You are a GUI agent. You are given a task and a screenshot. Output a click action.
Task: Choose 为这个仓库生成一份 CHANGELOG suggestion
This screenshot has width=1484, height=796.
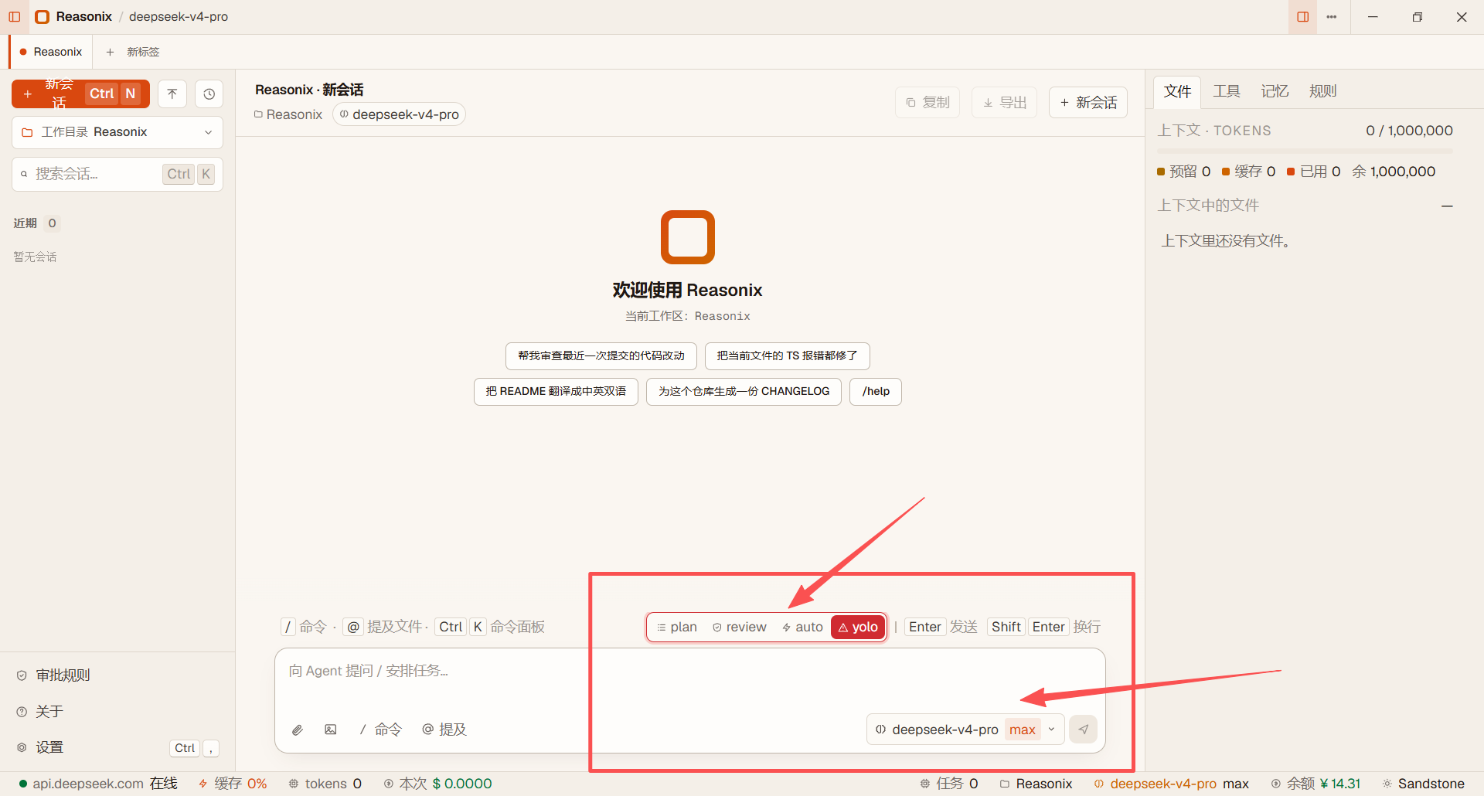pos(744,392)
